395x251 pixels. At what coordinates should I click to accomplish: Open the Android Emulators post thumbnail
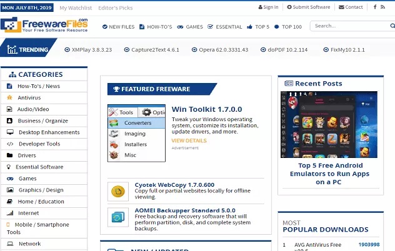click(329, 125)
